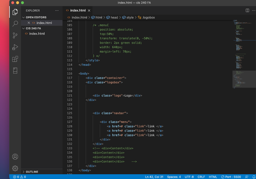Show errors count in status bar
256x179 pixels.
16,177
